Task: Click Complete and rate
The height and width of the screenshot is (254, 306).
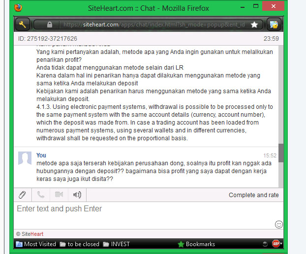Action: pyautogui.click(x=253, y=195)
